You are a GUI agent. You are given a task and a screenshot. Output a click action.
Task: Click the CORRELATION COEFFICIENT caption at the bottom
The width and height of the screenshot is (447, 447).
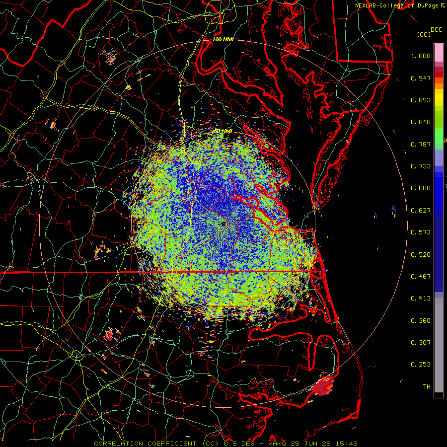click(225, 444)
